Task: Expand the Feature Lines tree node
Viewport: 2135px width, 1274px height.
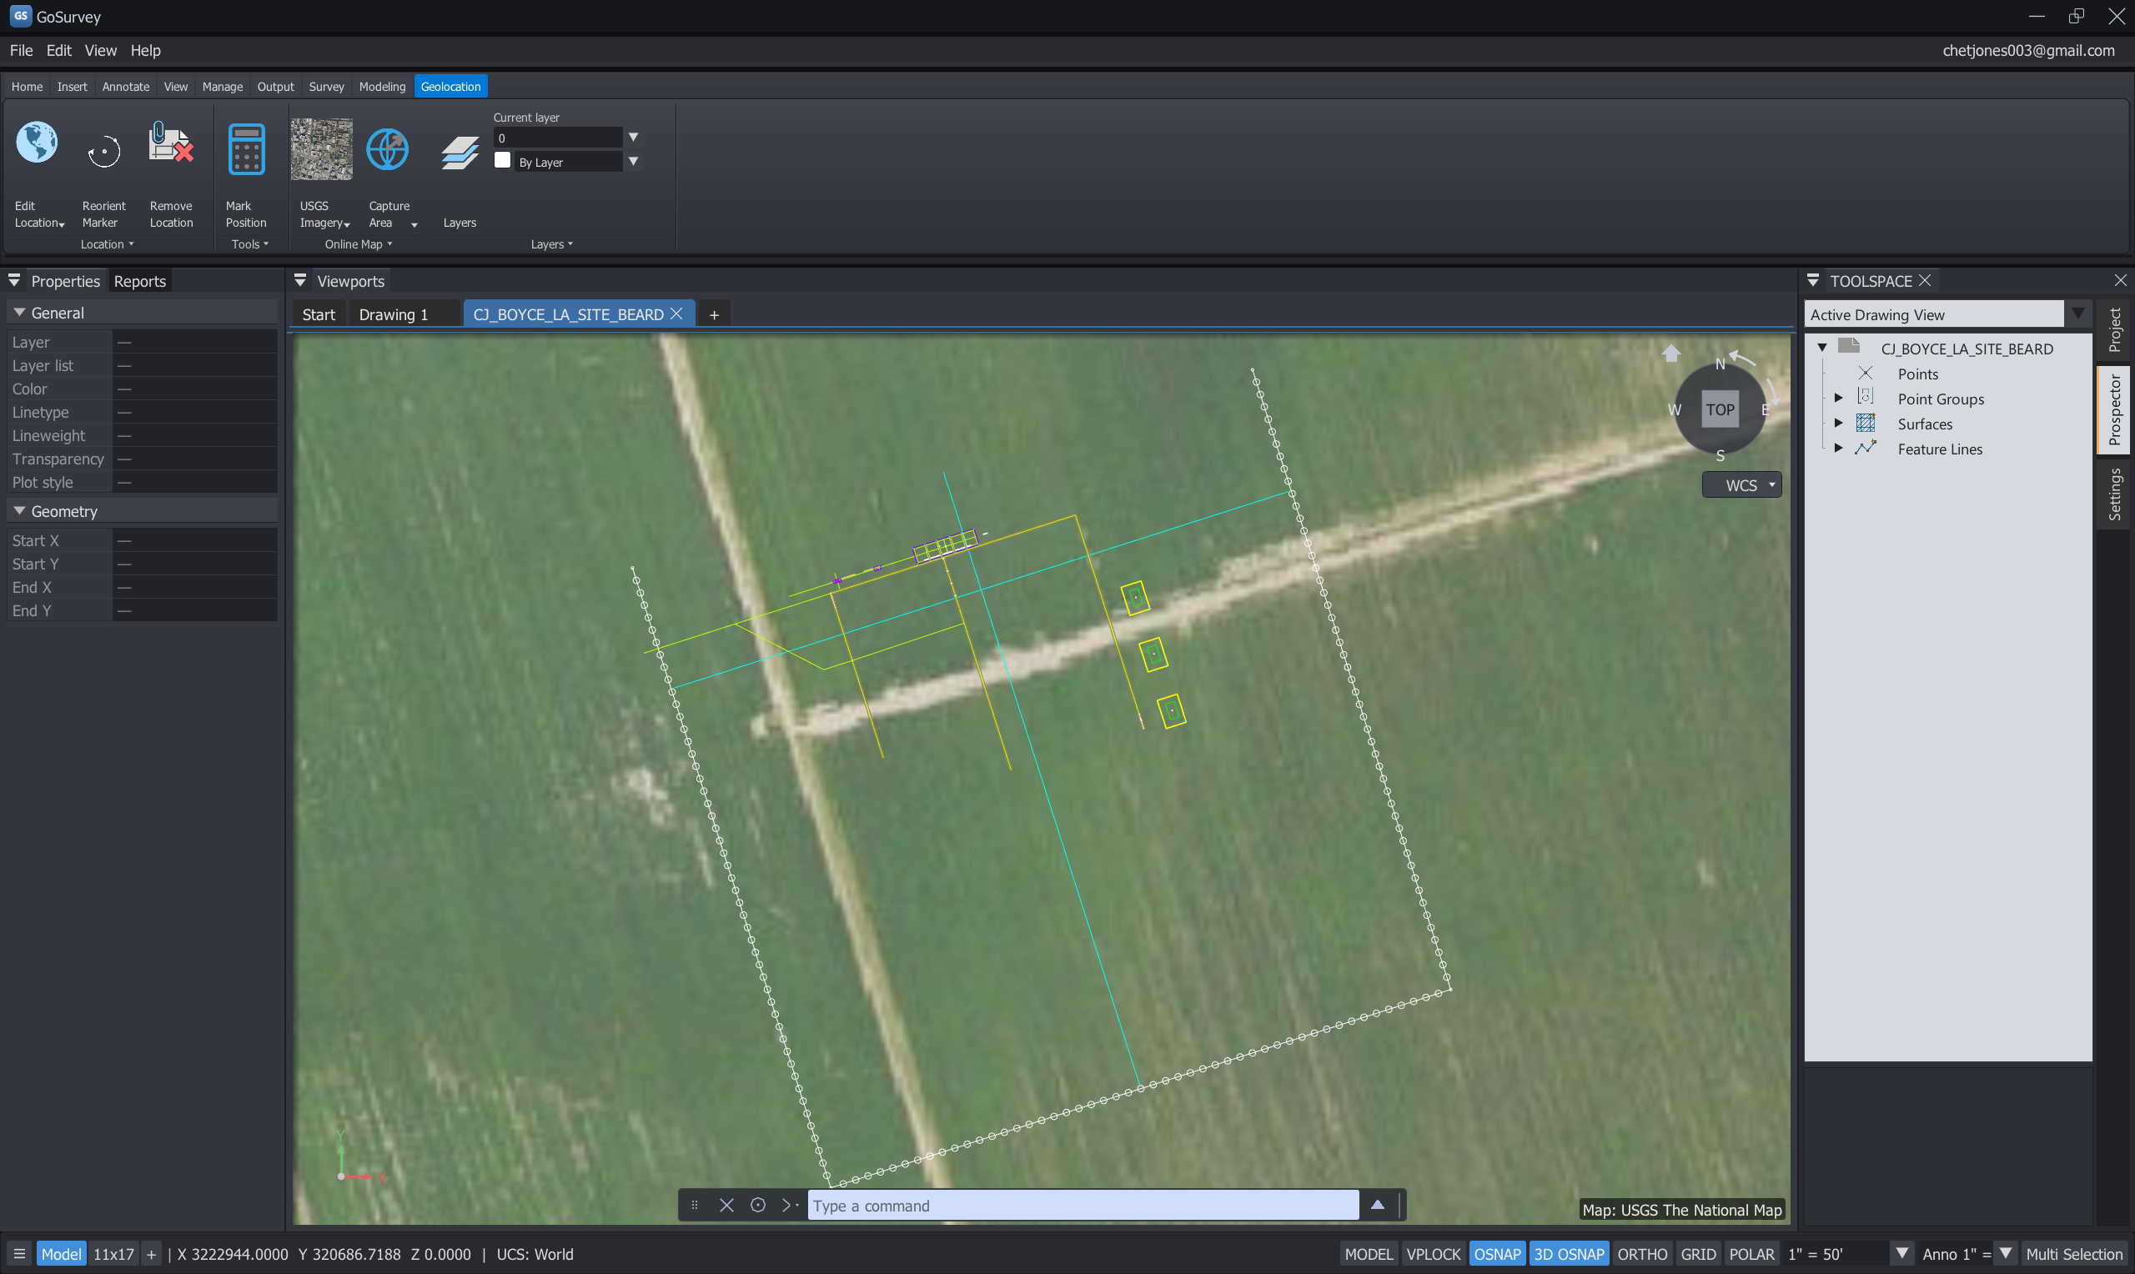Action: (1838, 448)
